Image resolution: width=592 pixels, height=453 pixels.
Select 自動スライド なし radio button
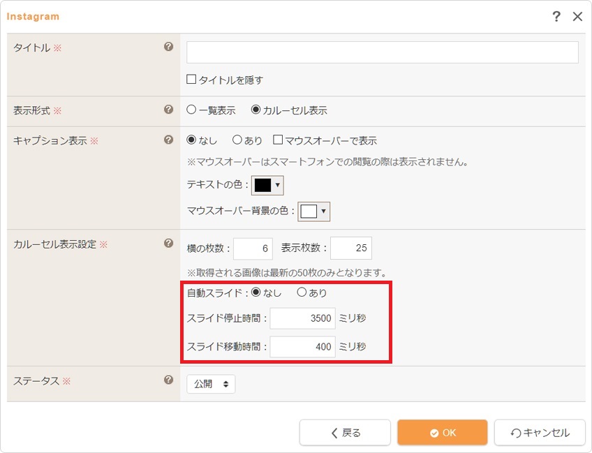[x=256, y=292]
